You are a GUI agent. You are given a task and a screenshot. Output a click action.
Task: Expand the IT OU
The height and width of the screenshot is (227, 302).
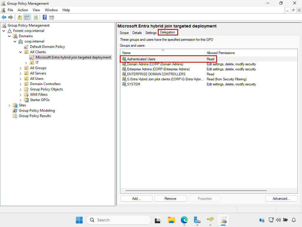point(26,63)
